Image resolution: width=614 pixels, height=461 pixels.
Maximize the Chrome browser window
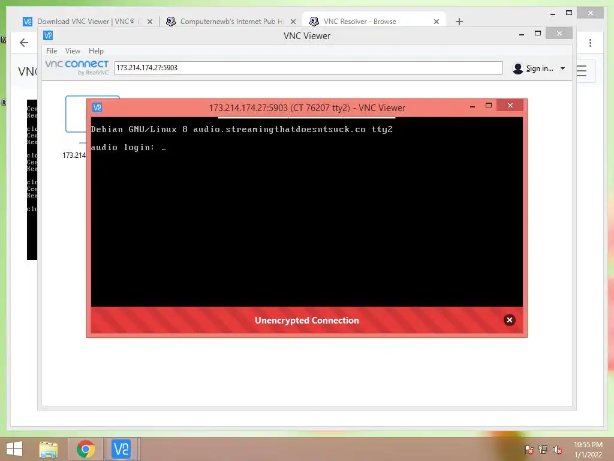pyautogui.click(x=569, y=13)
